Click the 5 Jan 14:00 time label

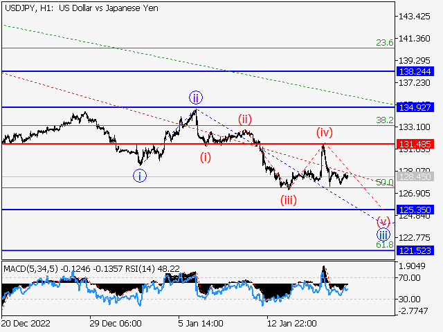click(x=201, y=323)
